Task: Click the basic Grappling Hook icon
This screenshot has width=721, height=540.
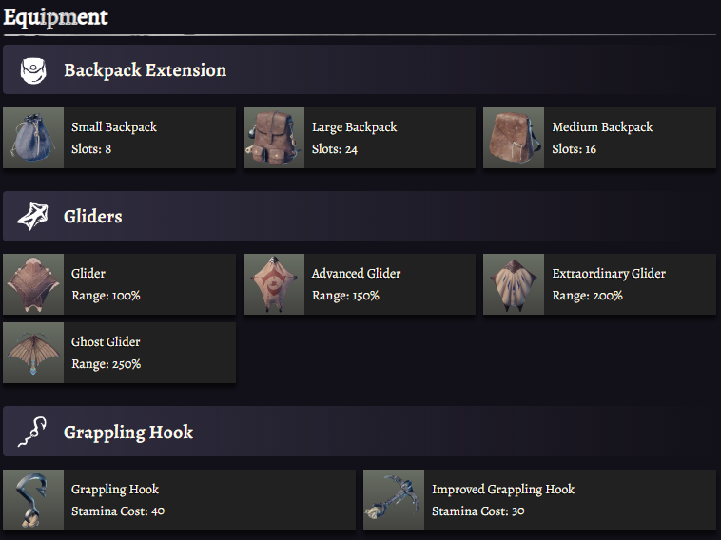Action: (33, 500)
